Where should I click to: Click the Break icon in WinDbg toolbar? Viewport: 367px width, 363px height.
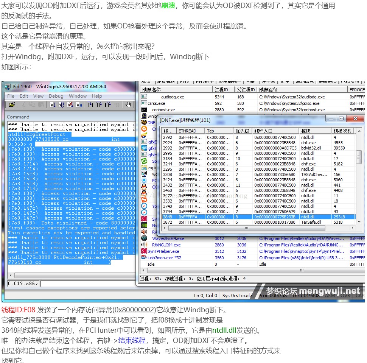click(79, 105)
